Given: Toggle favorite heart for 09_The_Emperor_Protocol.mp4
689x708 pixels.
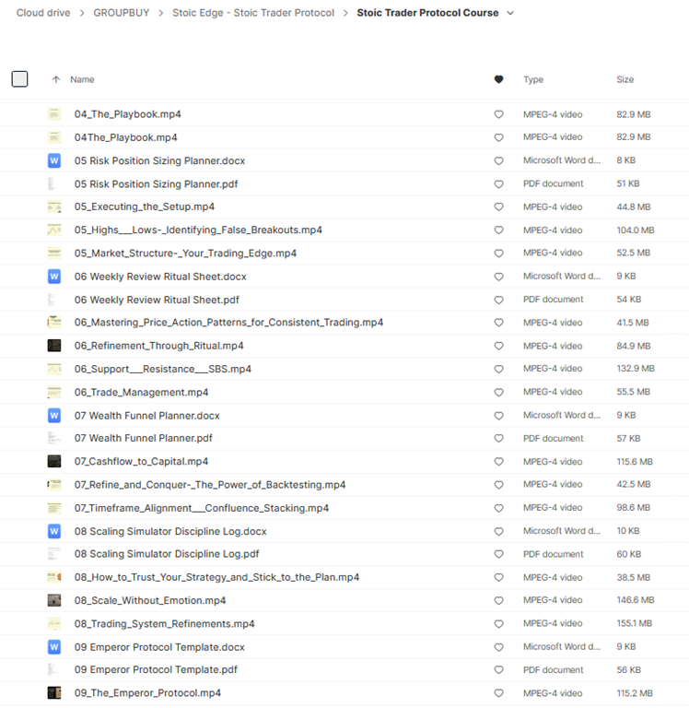Looking at the screenshot, I should point(499,693).
